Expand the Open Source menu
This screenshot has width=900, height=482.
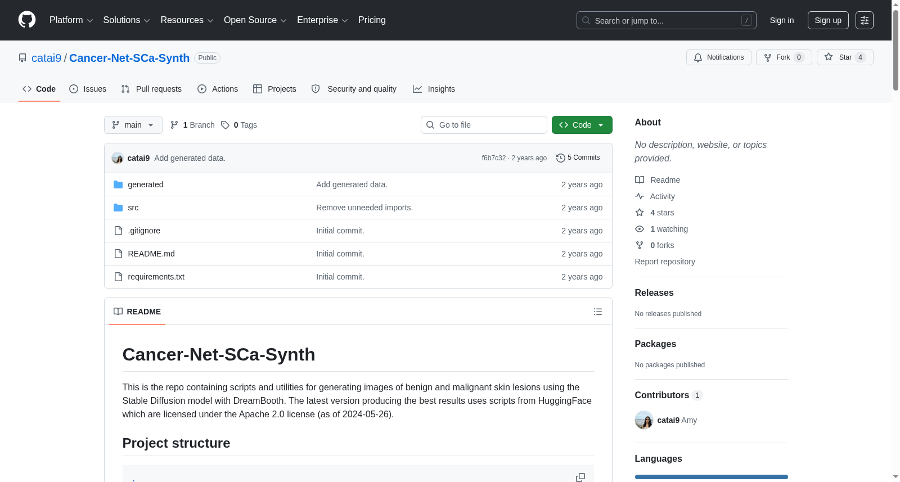(x=255, y=20)
